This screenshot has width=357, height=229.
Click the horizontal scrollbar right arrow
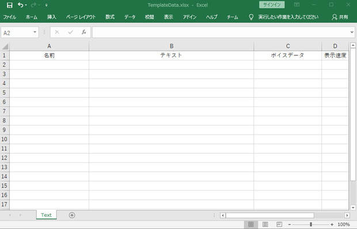point(347,215)
